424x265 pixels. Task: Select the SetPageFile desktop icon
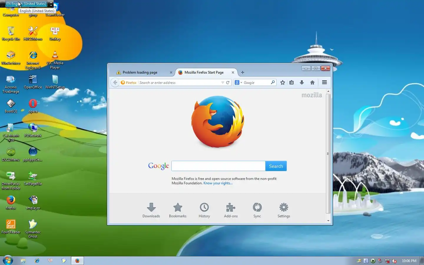[33, 178]
